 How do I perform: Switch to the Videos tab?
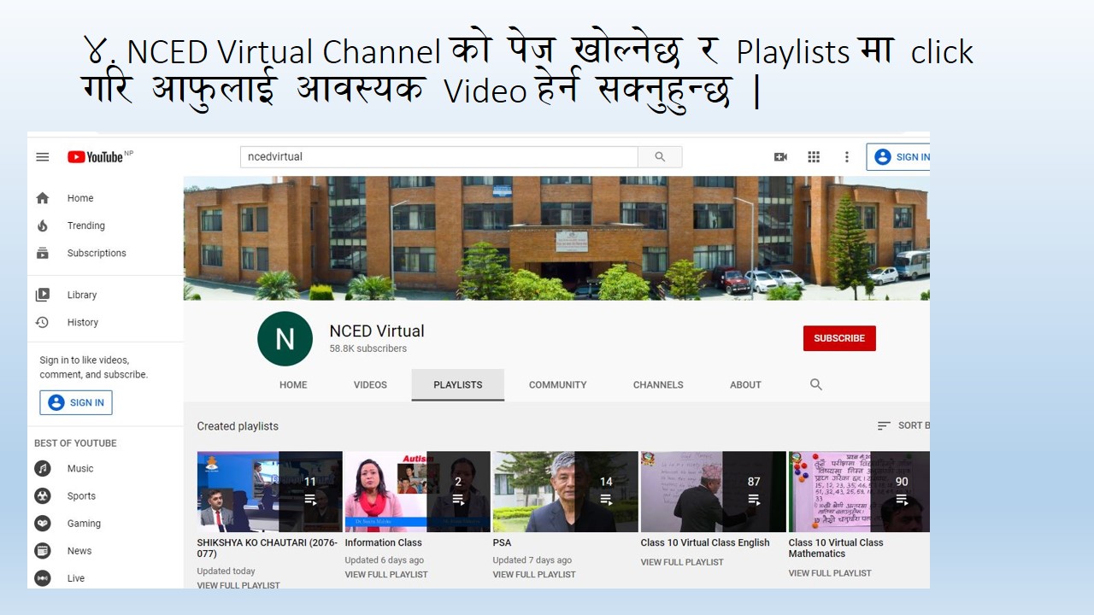370,385
